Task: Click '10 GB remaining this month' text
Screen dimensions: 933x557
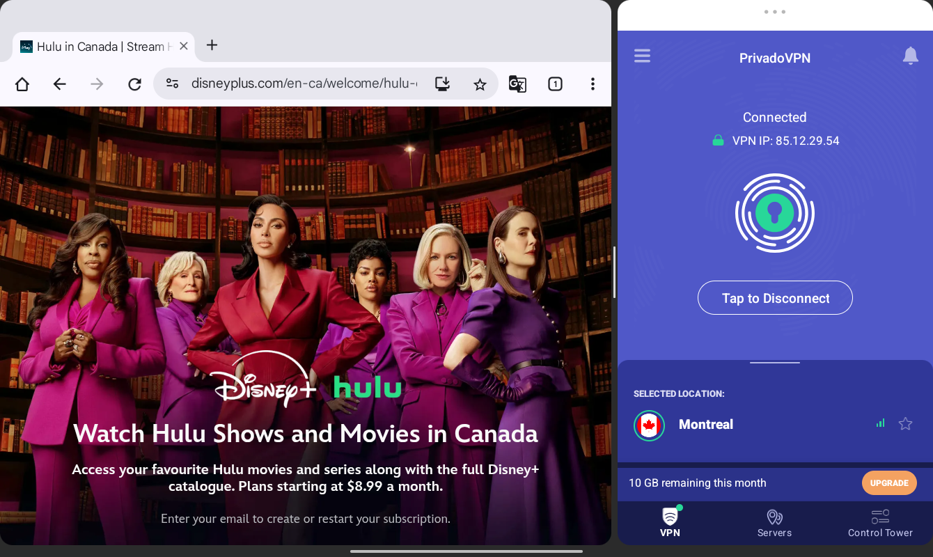Action: [x=697, y=483]
